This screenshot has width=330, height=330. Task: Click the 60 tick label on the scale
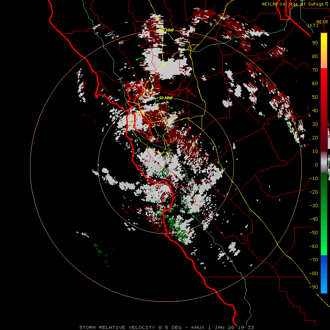315,84
